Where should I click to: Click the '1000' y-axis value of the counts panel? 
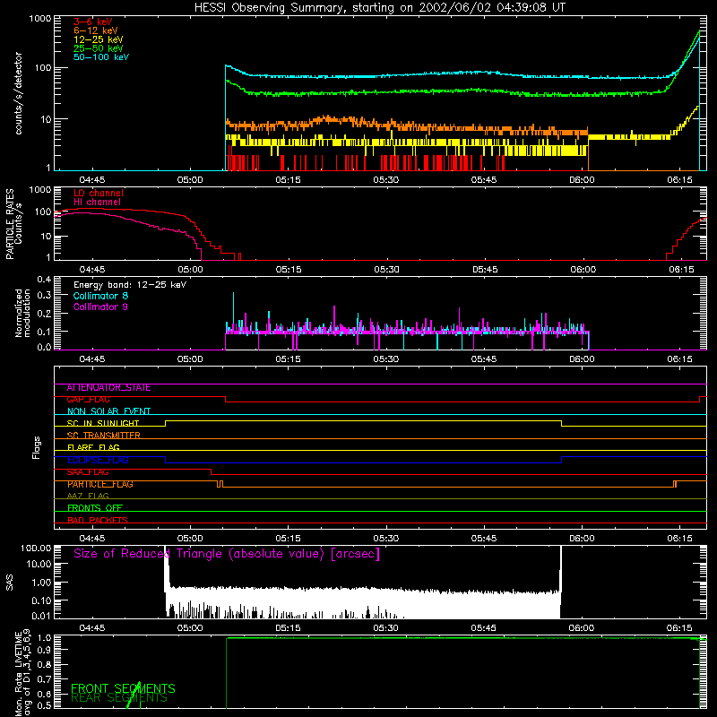pos(39,19)
